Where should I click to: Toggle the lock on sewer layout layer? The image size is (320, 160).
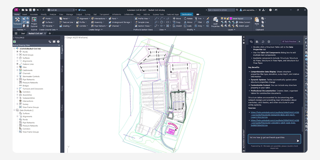point(228,19)
